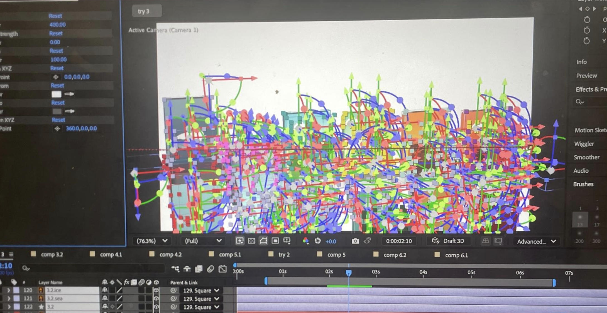This screenshot has height=313, width=607.
Task: Open the Wiggler panel
Action: 584,143
